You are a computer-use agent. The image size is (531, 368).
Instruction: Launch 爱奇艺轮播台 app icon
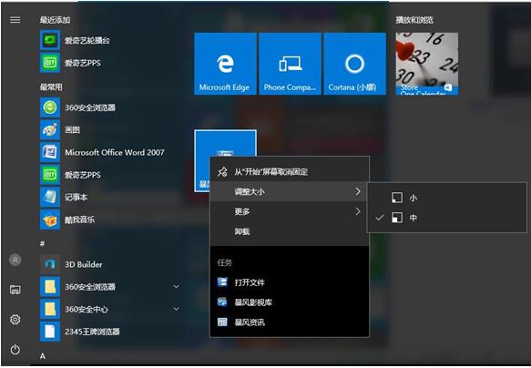(x=50, y=40)
